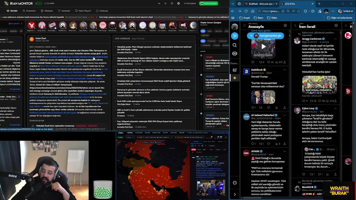
Task: Open the Split screen icon in Edge
Action: coord(313,11)
